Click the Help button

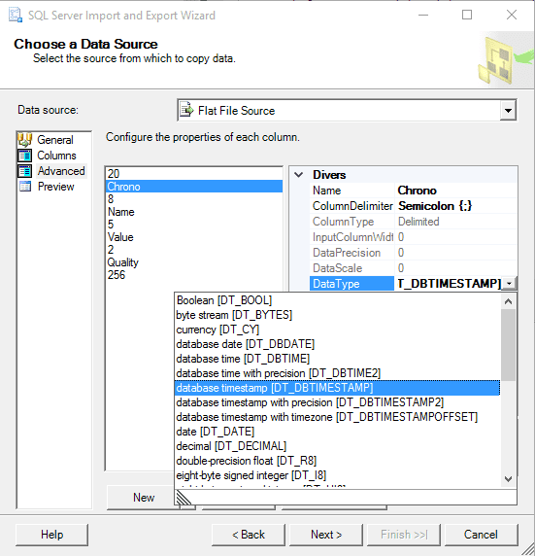pos(51,535)
